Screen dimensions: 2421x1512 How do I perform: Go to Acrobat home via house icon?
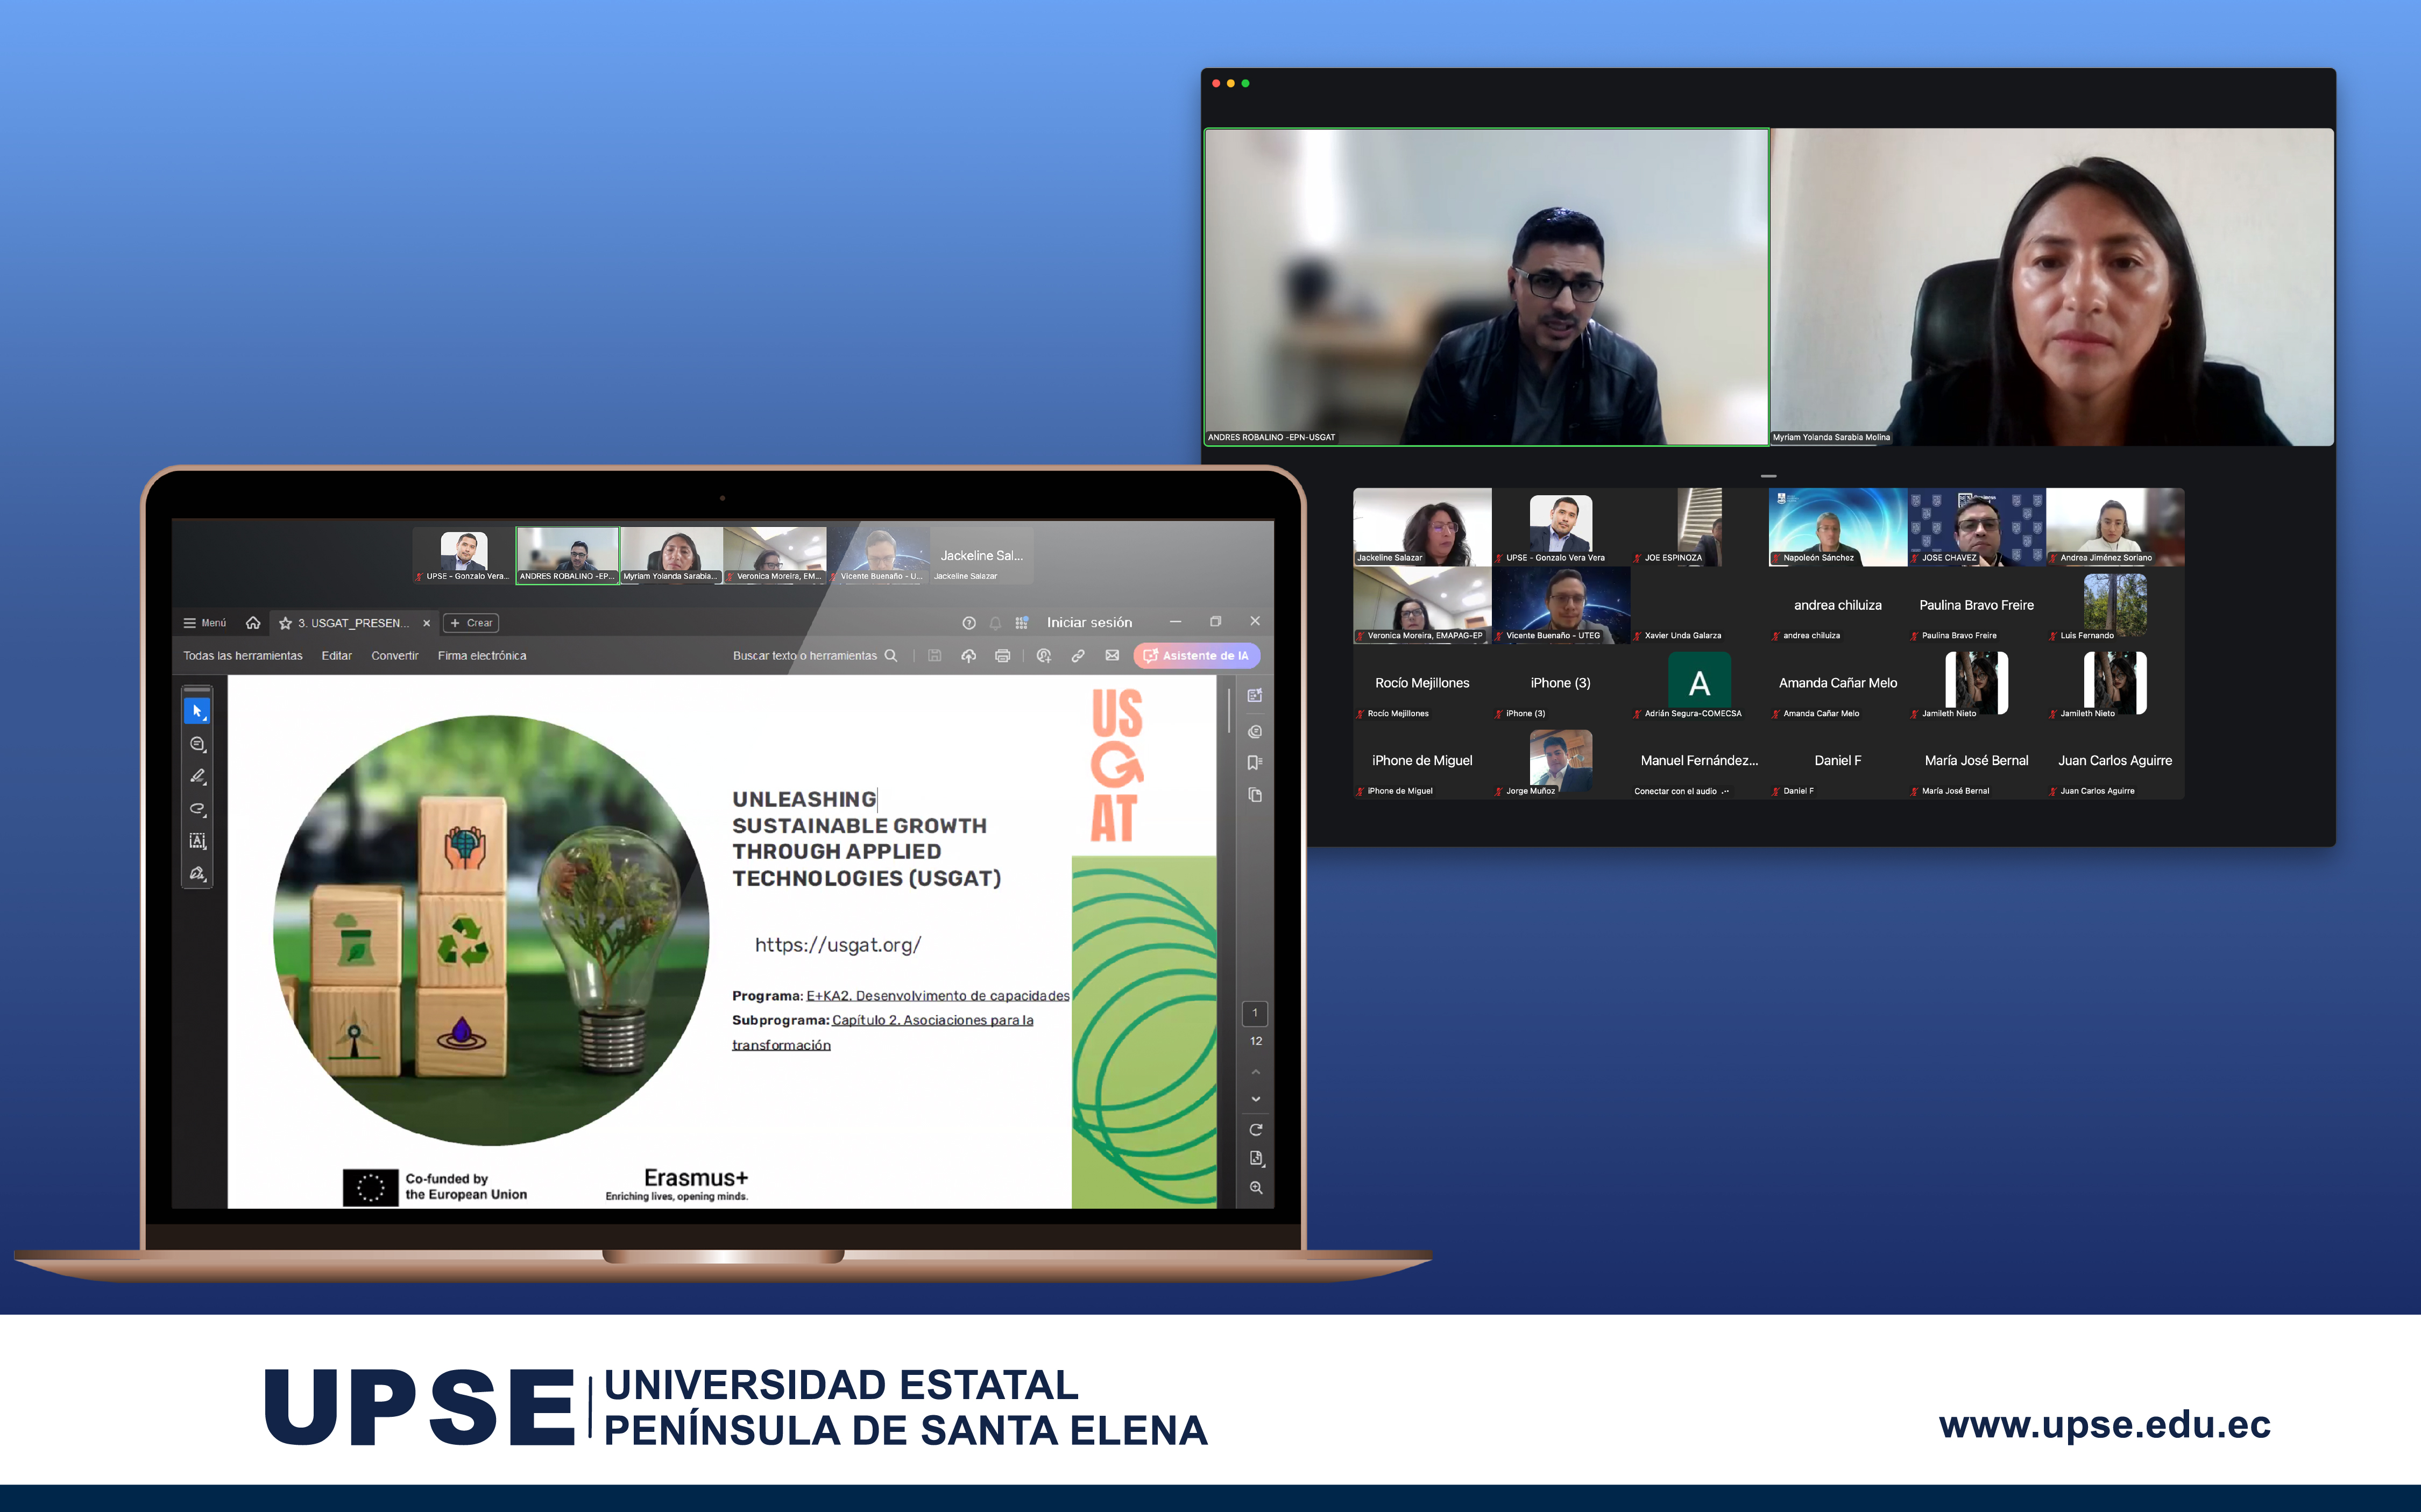point(253,623)
